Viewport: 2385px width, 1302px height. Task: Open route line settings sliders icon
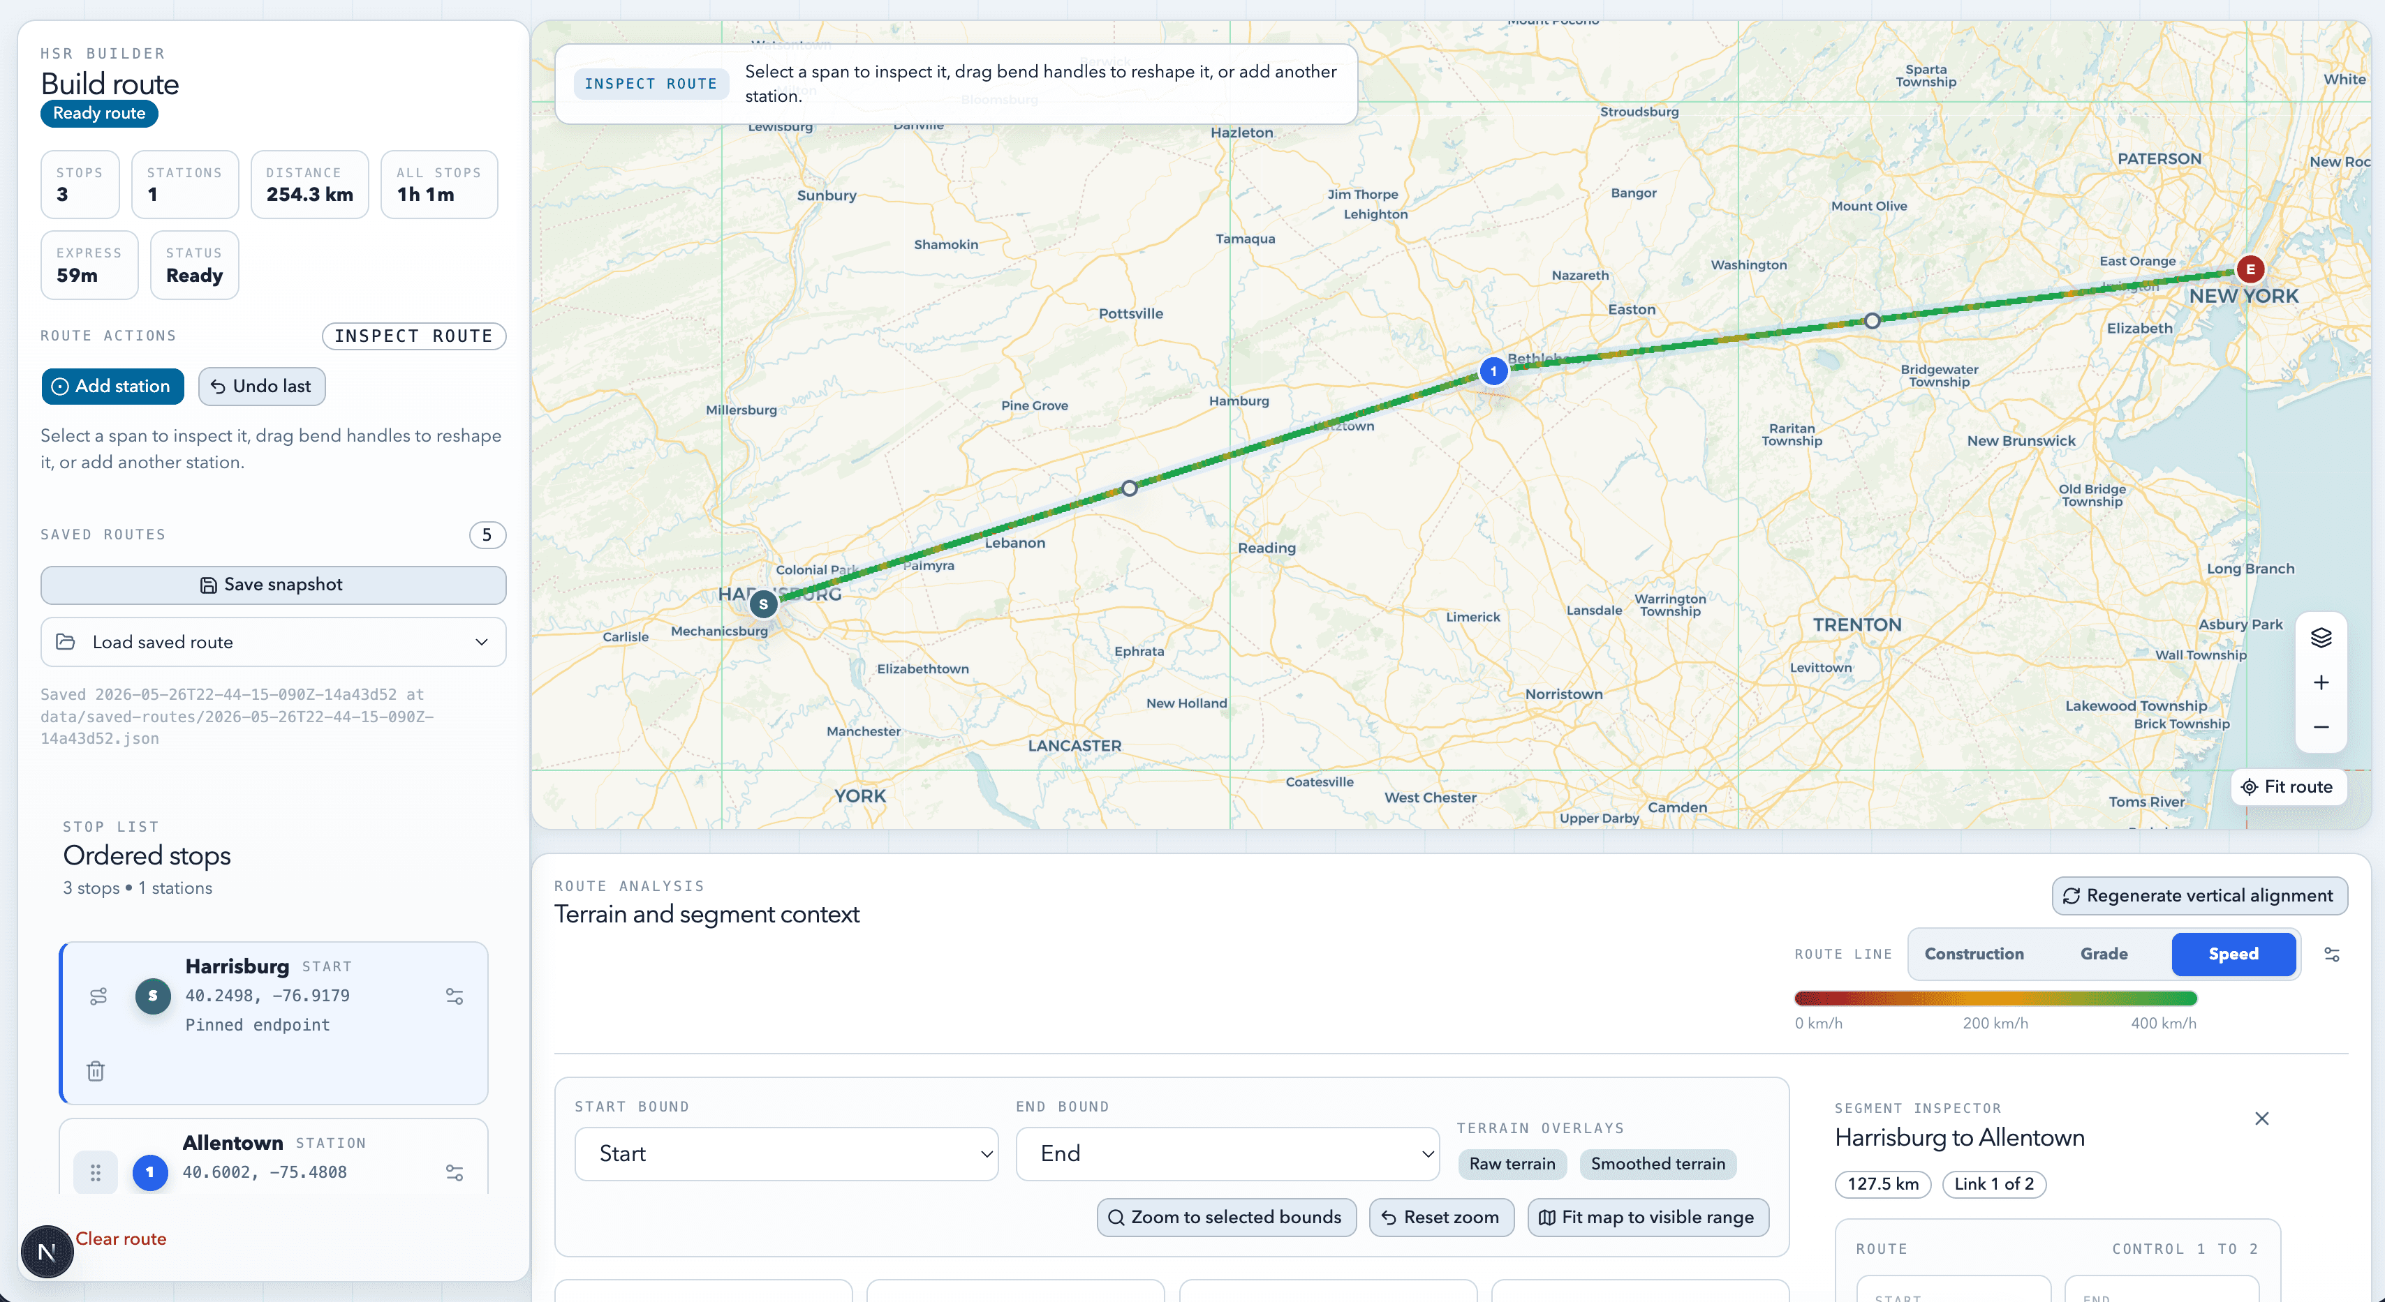tap(2331, 954)
